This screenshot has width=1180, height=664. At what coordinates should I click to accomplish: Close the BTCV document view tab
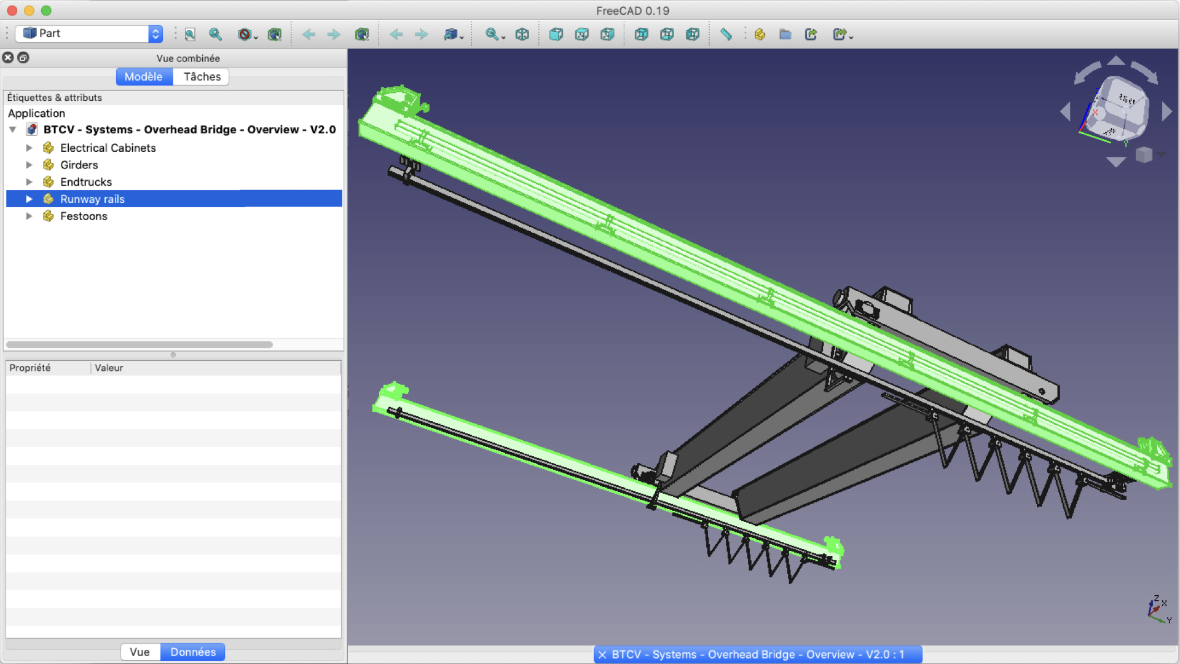coord(602,655)
